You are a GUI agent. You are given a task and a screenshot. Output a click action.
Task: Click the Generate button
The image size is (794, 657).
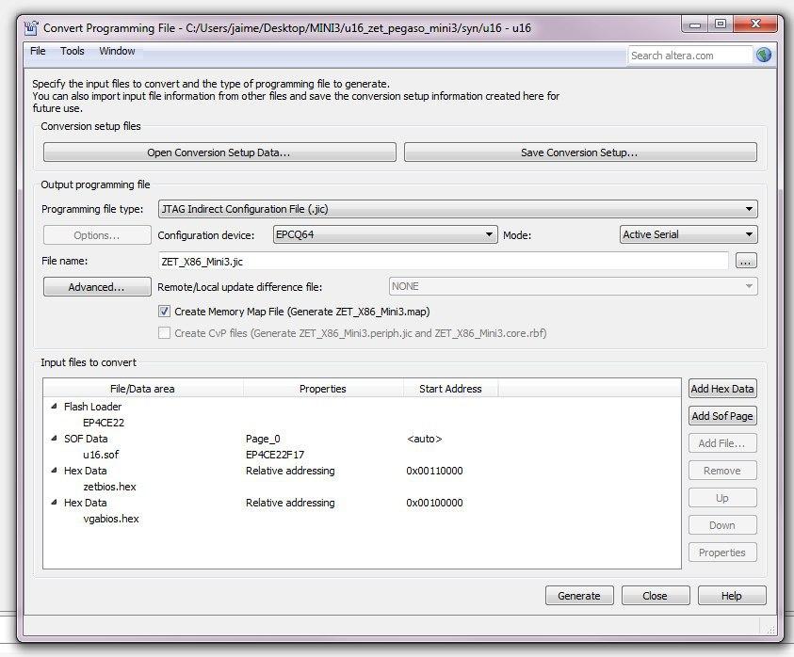point(579,596)
